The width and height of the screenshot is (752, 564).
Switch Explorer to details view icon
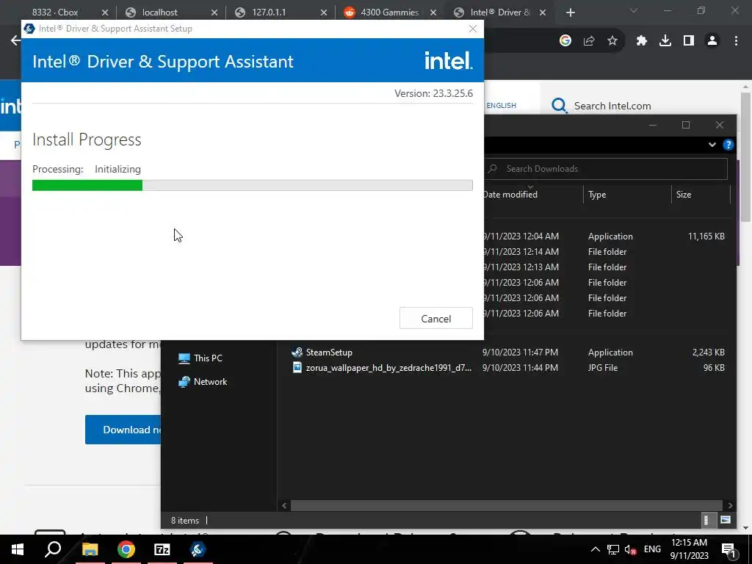point(706,521)
